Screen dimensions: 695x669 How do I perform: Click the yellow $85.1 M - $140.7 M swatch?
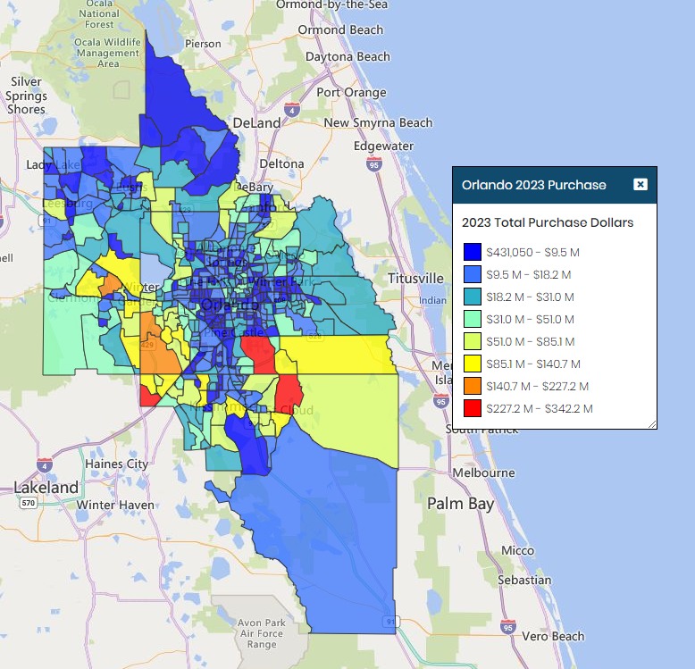(x=473, y=364)
